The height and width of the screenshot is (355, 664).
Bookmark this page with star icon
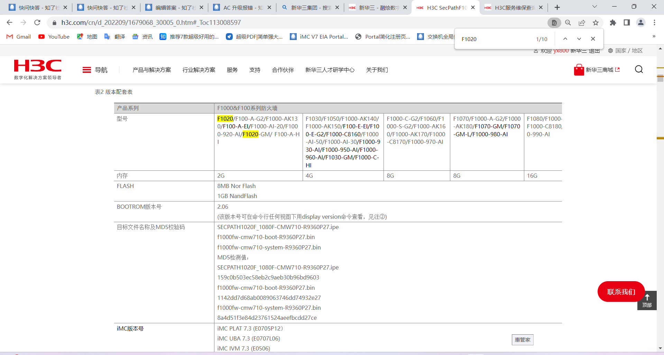[x=596, y=23]
